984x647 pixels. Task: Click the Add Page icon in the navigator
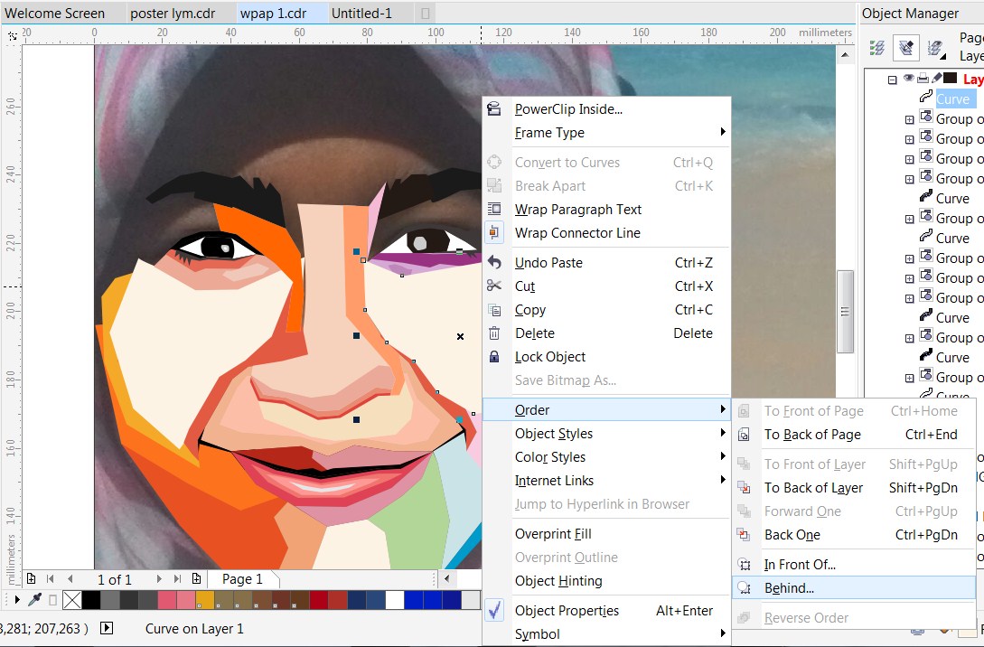pyautogui.click(x=31, y=578)
